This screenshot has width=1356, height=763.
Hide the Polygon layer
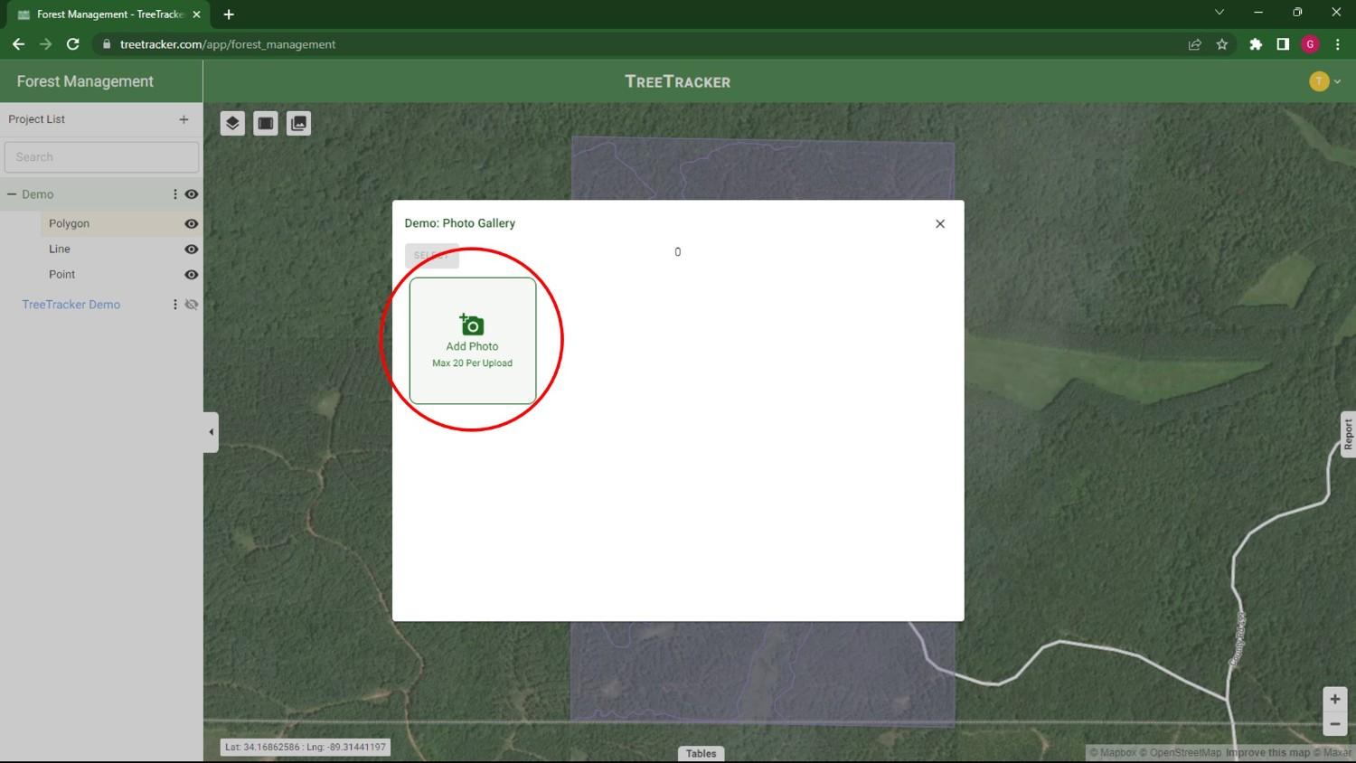tap(192, 223)
